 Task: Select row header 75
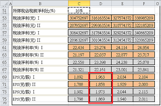[x=4, y=99]
